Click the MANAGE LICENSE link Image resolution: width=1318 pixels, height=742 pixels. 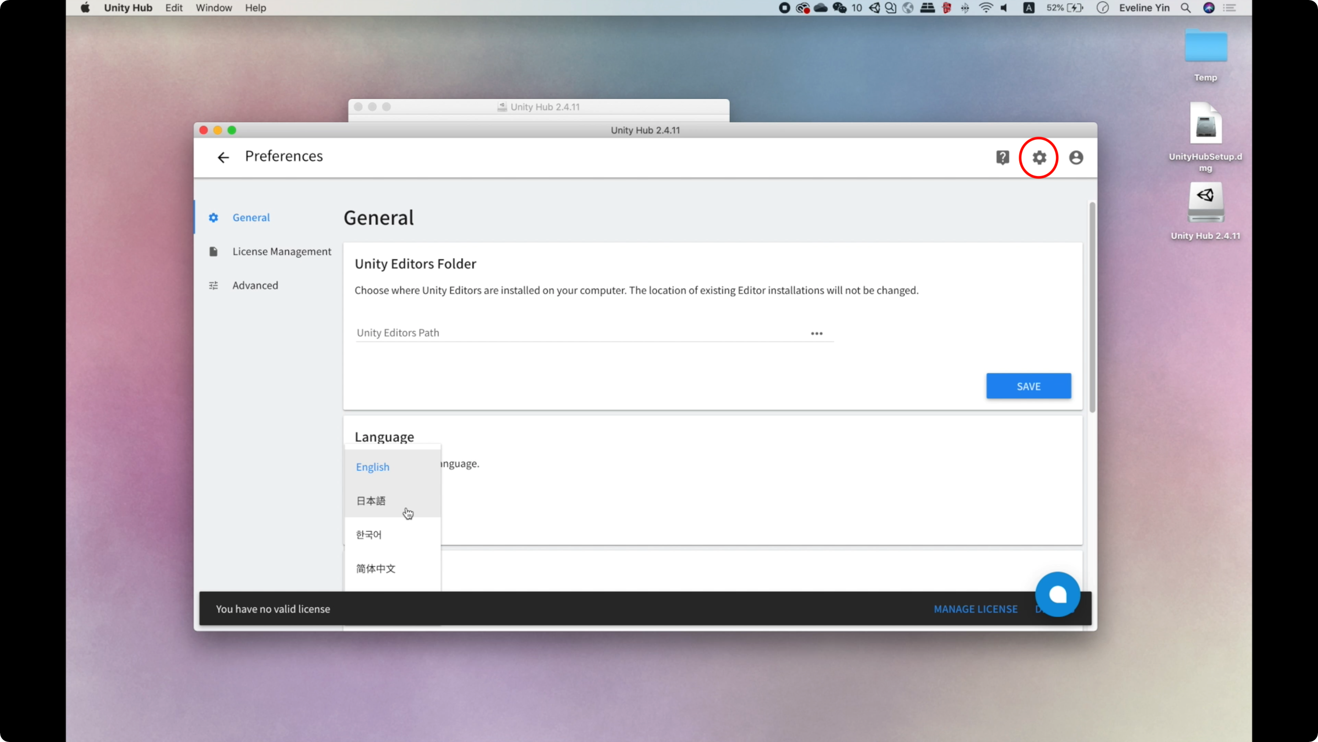(x=975, y=609)
